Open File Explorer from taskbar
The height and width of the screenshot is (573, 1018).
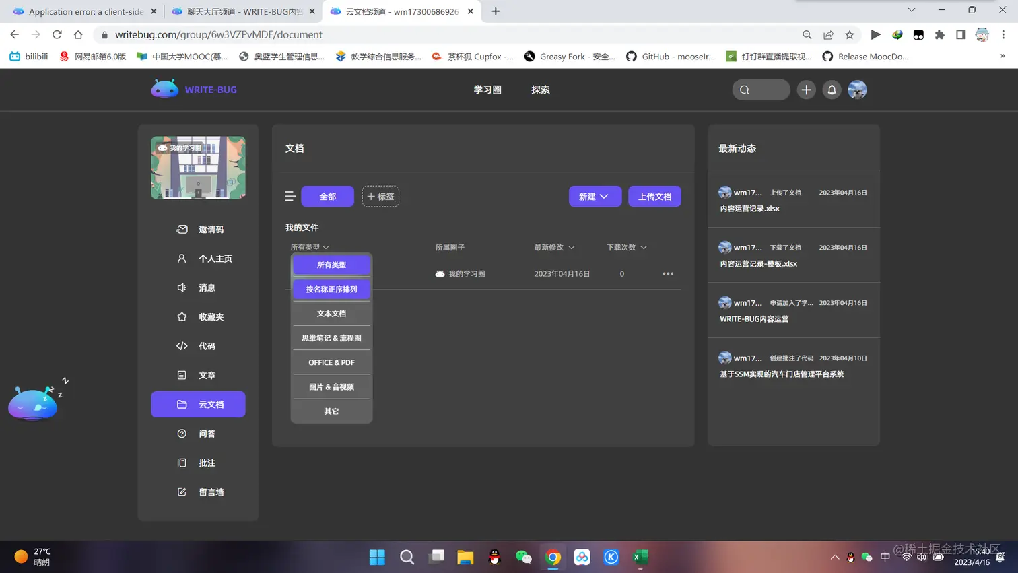pyautogui.click(x=465, y=557)
